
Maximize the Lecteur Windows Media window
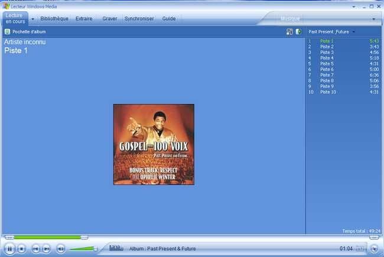point(372,6)
